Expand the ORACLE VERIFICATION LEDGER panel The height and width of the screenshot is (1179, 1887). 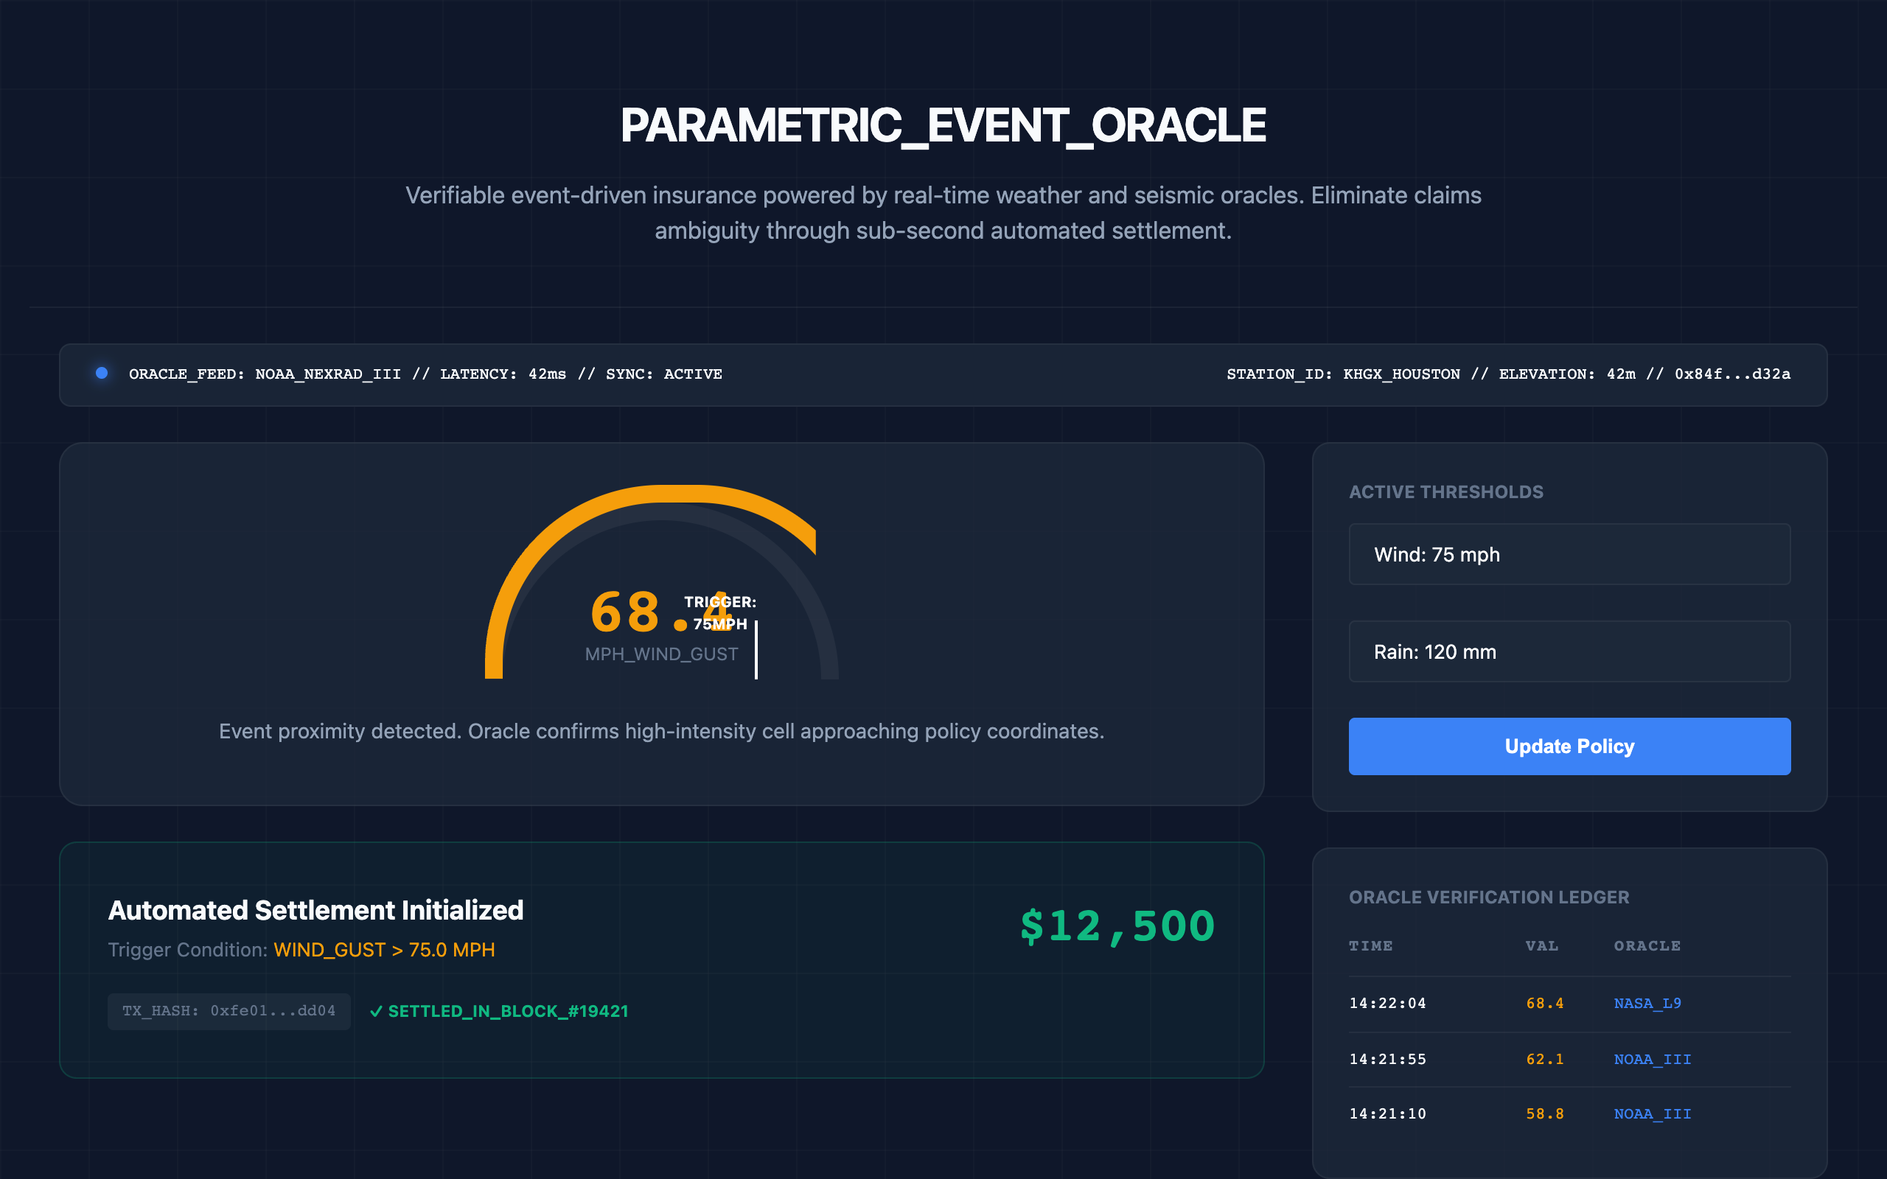[x=1488, y=898]
